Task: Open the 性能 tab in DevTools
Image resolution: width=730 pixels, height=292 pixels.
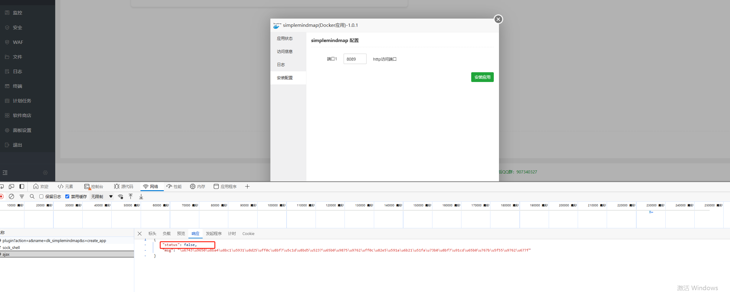Action: pyautogui.click(x=174, y=187)
